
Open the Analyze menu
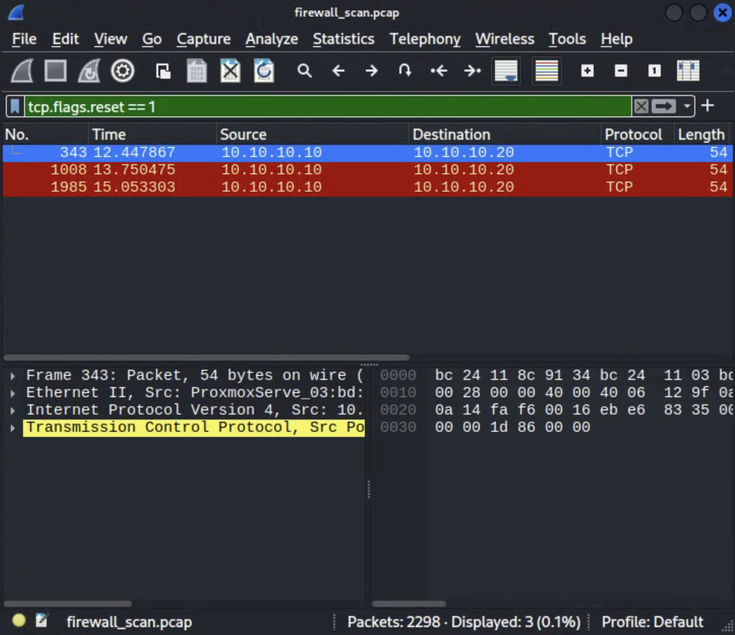click(x=271, y=39)
